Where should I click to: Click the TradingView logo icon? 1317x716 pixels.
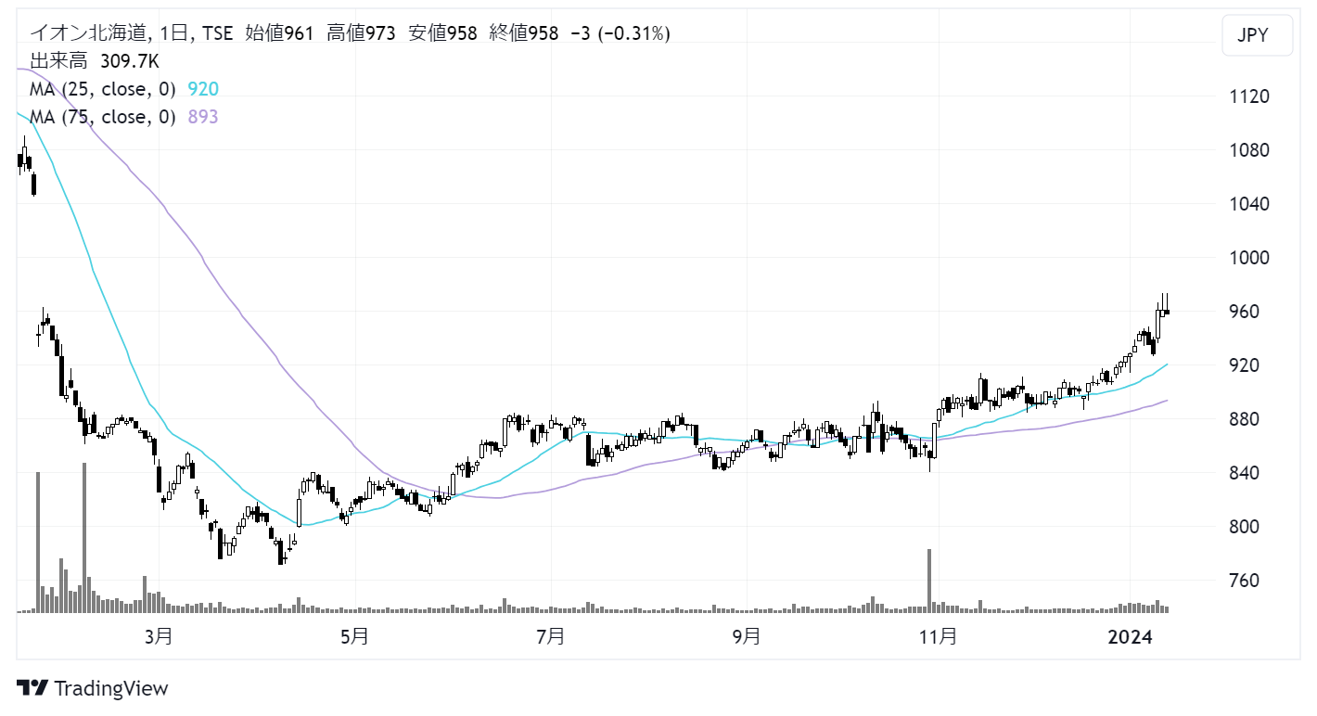pos(33,688)
